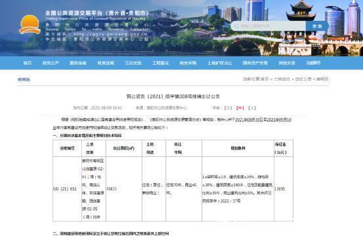Open the 首页 home menu item
Image resolution: width=363 pixels, height=238 pixels.
tap(28, 63)
